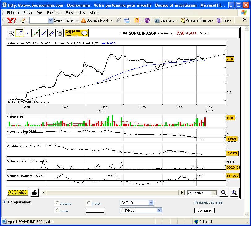Select the horizontal line drawing tool

(x=28, y=33)
